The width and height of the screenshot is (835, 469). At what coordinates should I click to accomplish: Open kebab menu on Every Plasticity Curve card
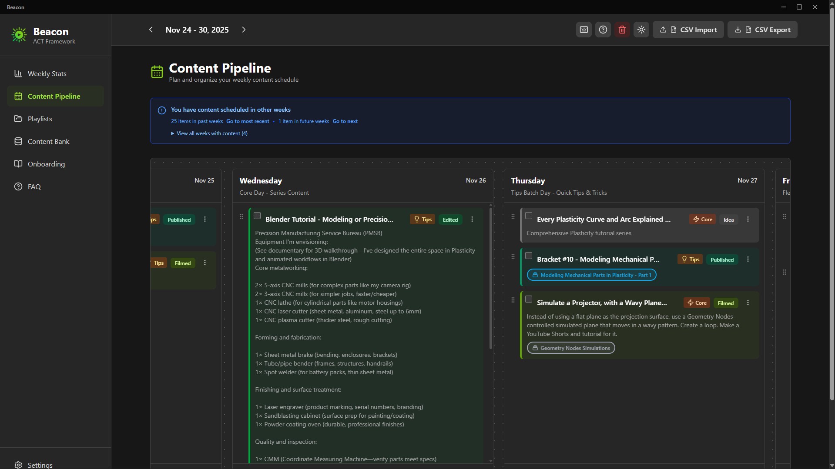coord(748,219)
